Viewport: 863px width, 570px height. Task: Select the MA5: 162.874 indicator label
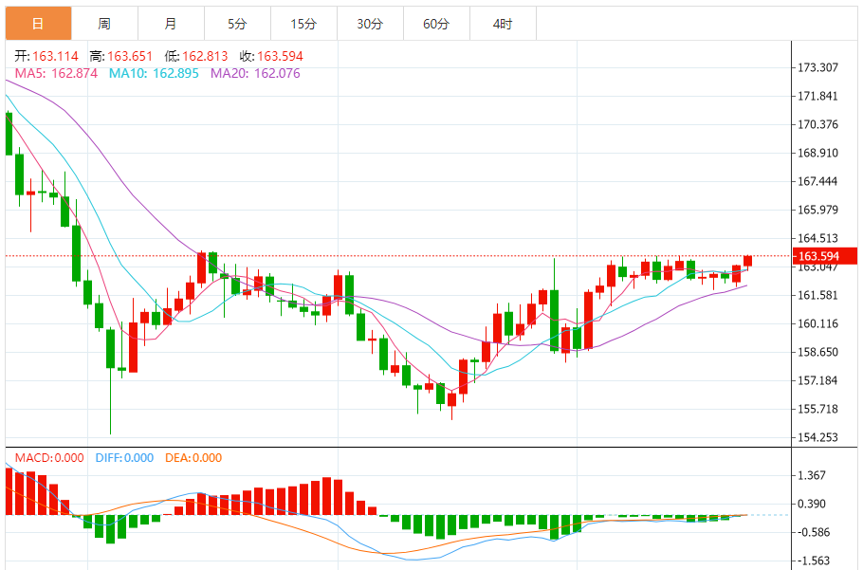[56, 73]
